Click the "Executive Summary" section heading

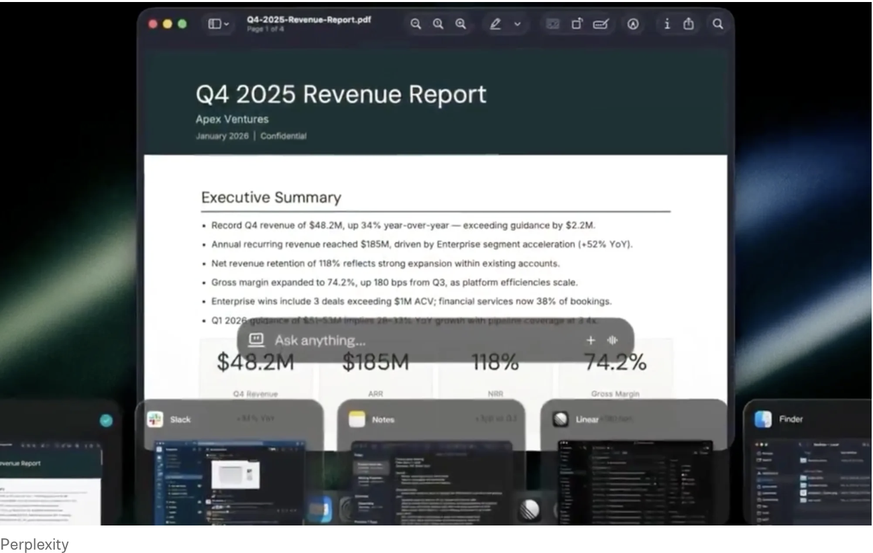click(x=271, y=197)
